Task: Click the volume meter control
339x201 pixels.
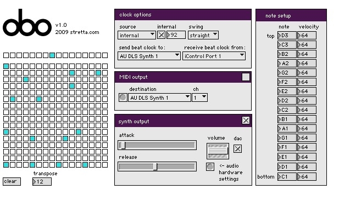Action: (218, 151)
